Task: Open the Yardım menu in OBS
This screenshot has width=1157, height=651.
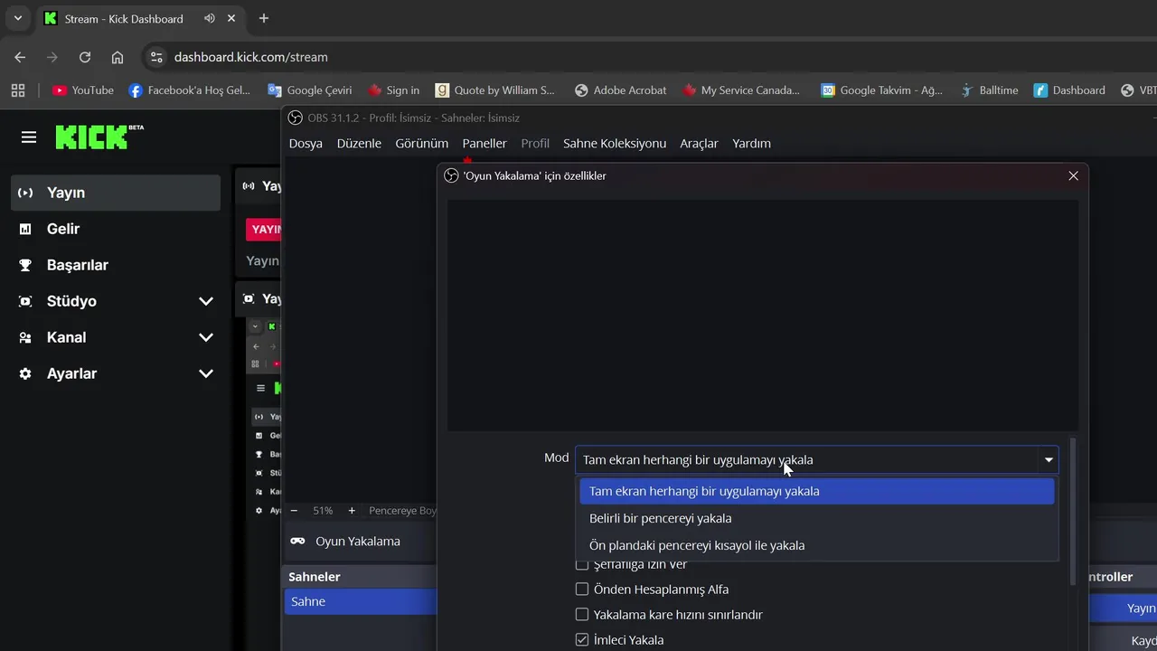Action: (x=751, y=143)
